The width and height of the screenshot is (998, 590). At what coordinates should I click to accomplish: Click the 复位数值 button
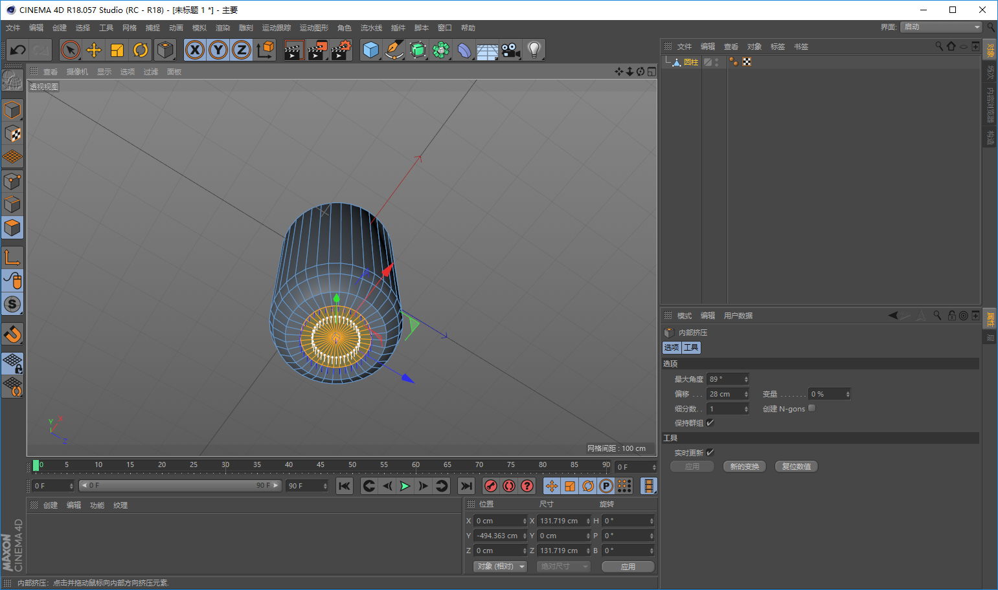[797, 466]
